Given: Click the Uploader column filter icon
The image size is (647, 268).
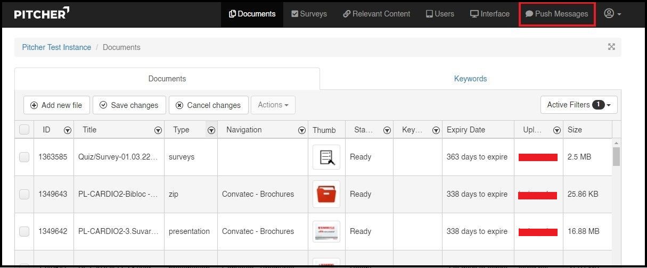Looking at the screenshot, I should click(556, 130).
